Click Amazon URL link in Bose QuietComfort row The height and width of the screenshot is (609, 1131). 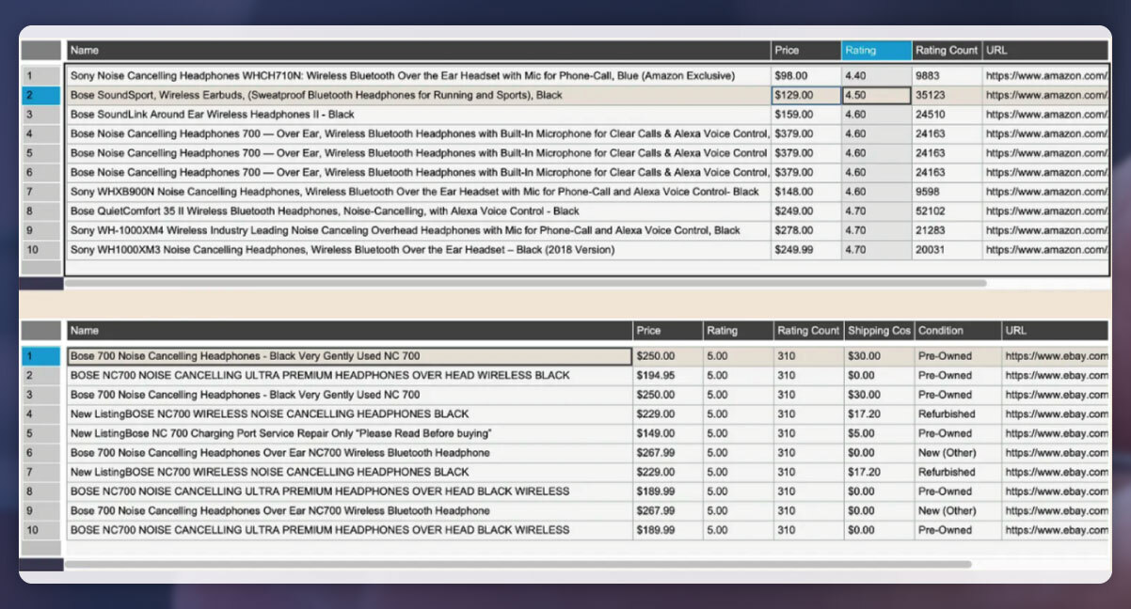click(1046, 211)
